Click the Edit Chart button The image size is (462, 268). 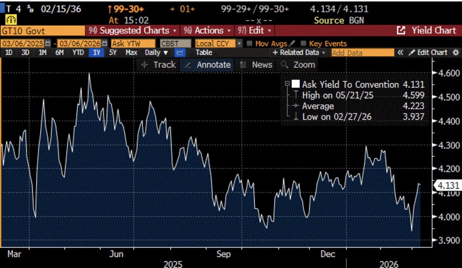(x=428, y=53)
